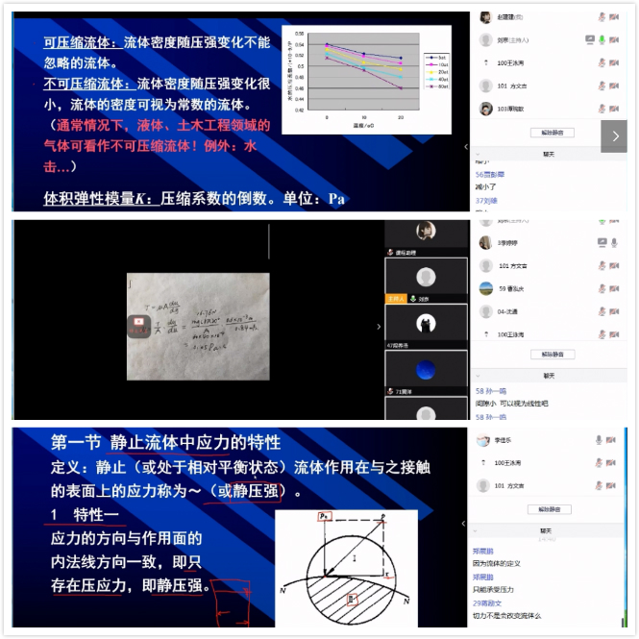Click chat sender 郑展鹏 above 因为流体的定义
Image resolution: width=639 pixels, height=639 pixels.
pyautogui.click(x=483, y=551)
